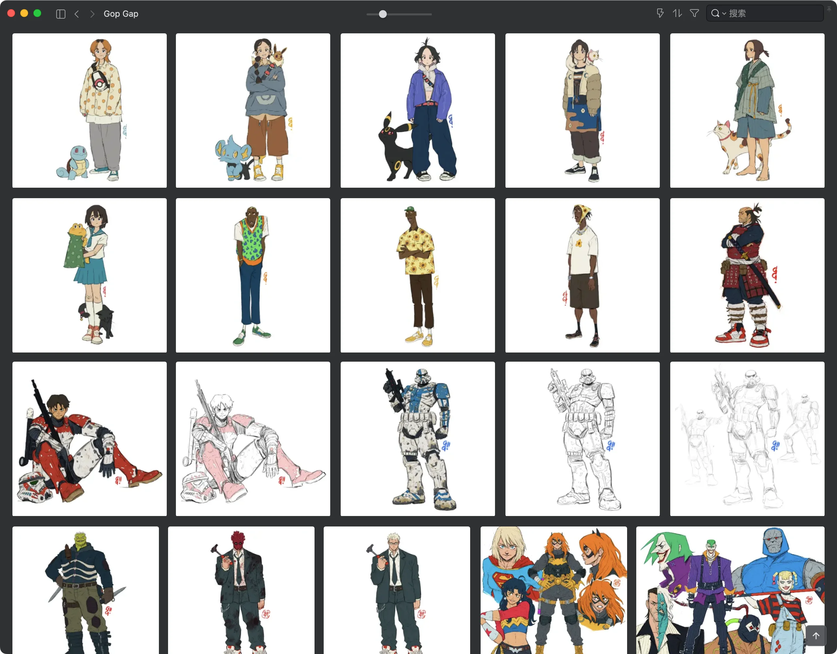Screen dimensions: 837x654
Task: Select colored seated red trooper thumbnail
Action: [x=89, y=439]
